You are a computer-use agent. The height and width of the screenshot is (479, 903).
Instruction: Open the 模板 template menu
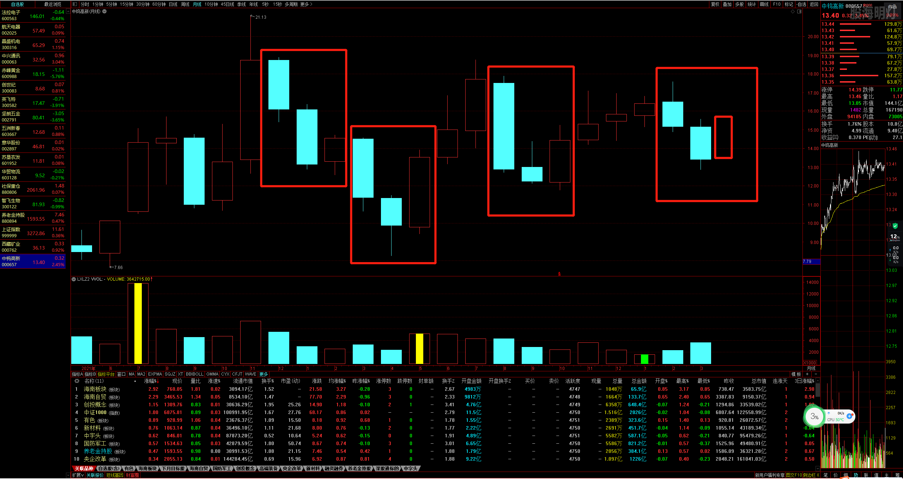click(796, 374)
